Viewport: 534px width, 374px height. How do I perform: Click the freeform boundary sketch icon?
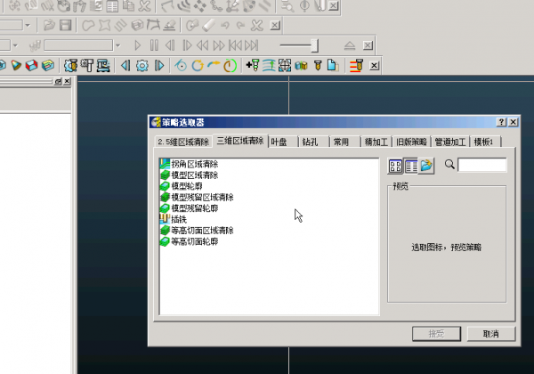tap(88, 25)
